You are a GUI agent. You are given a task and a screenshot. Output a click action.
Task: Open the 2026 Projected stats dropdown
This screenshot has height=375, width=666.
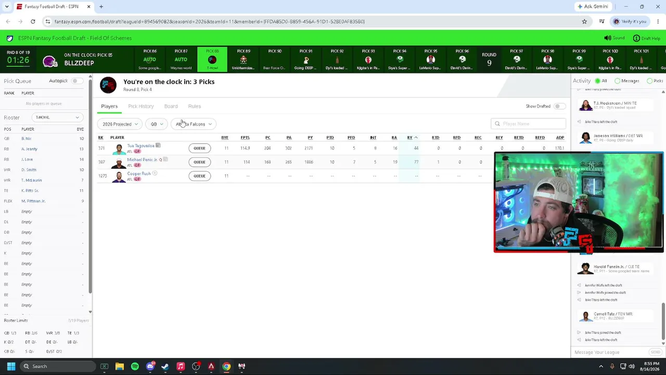pos(120,124)
